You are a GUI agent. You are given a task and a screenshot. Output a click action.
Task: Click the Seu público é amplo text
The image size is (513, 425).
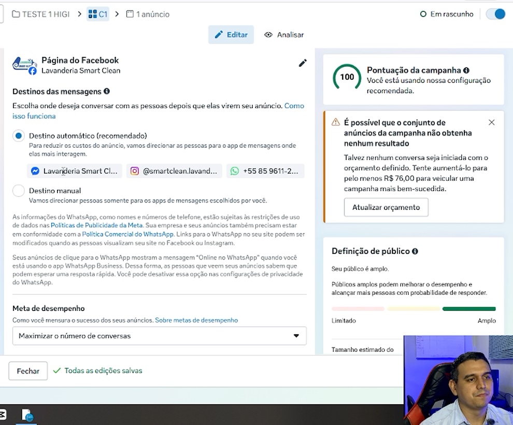(360, 268)
